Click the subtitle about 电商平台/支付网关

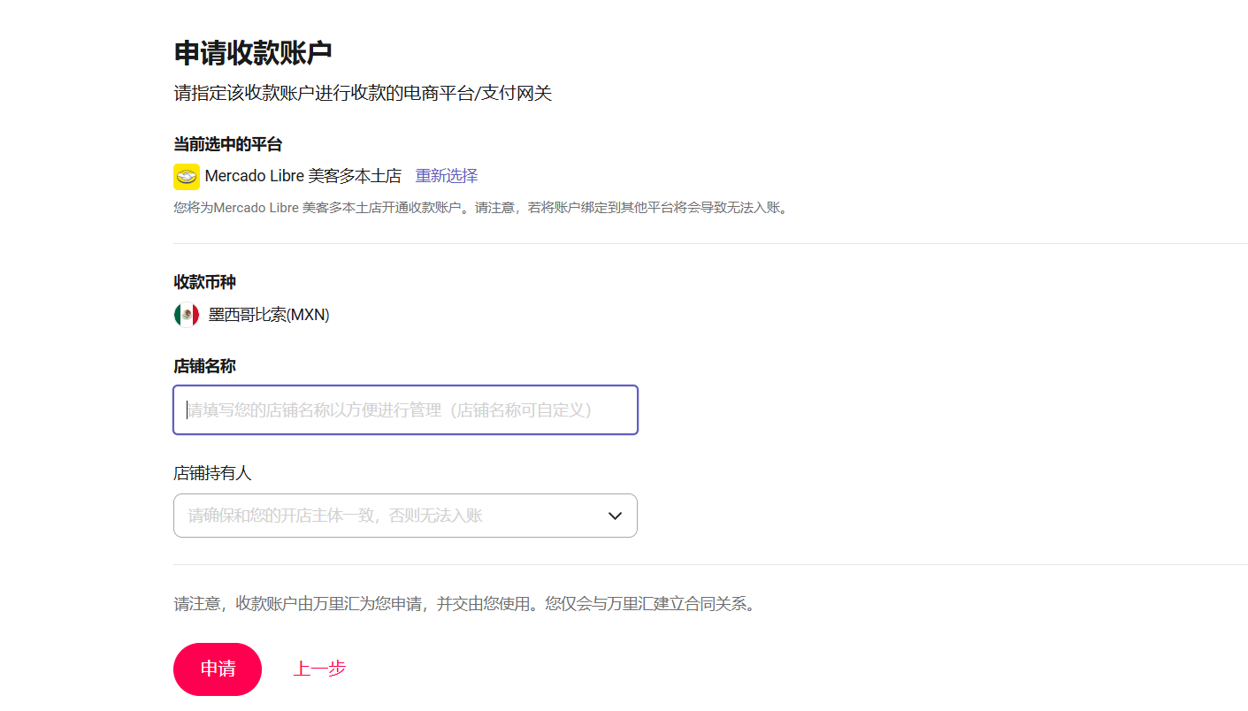[363, 93]
